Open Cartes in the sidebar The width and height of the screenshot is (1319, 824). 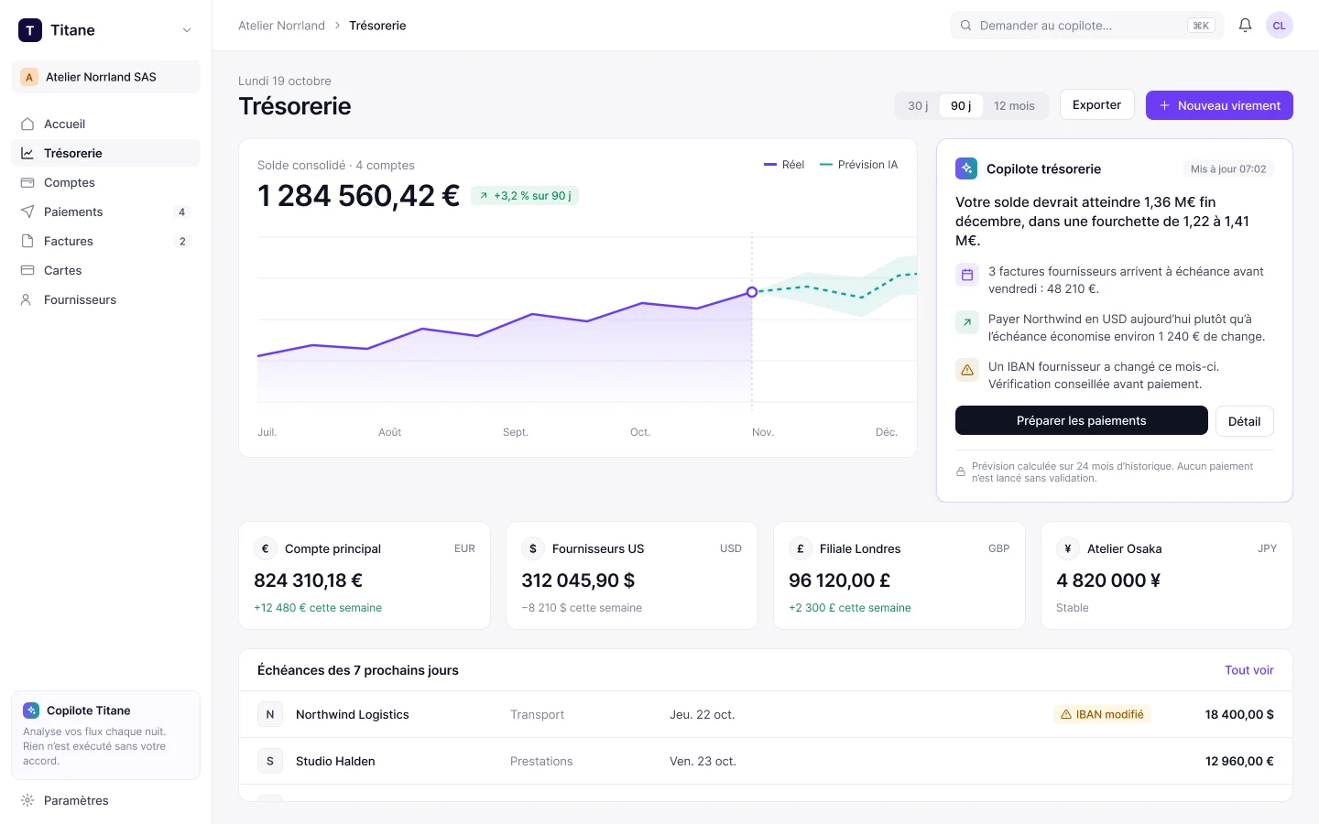[x=105, y=270]
